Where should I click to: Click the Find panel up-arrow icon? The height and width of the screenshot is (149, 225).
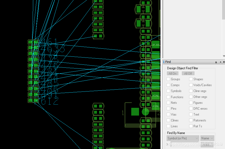tap(220, 62)
